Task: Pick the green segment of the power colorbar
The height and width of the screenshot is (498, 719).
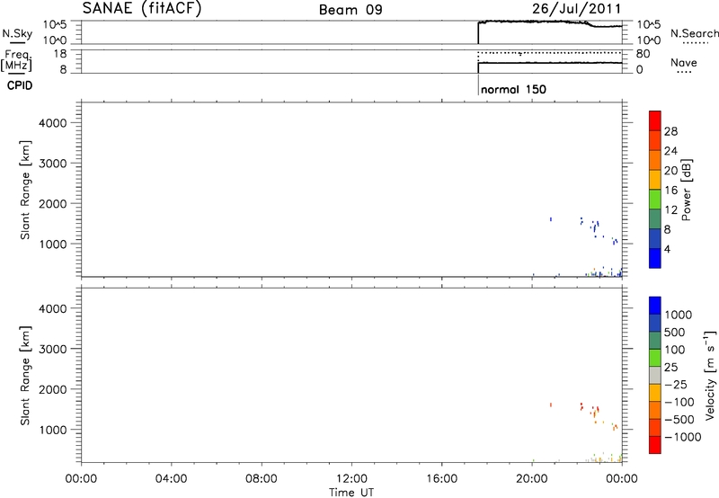Action: [x=655, y=199]
